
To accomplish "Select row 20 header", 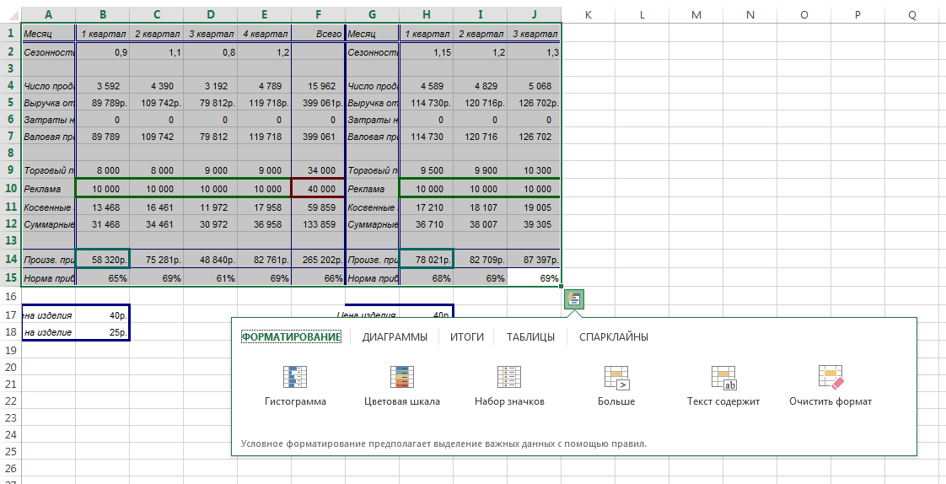I will point(10,367).
